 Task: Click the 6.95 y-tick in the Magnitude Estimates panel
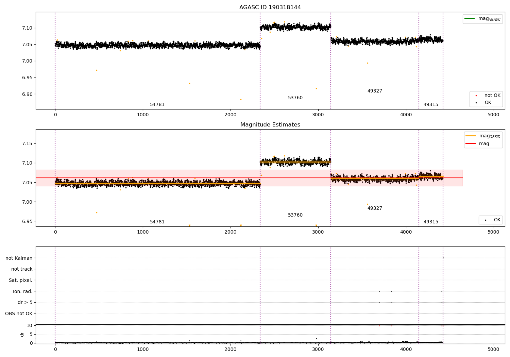[27, 222]
